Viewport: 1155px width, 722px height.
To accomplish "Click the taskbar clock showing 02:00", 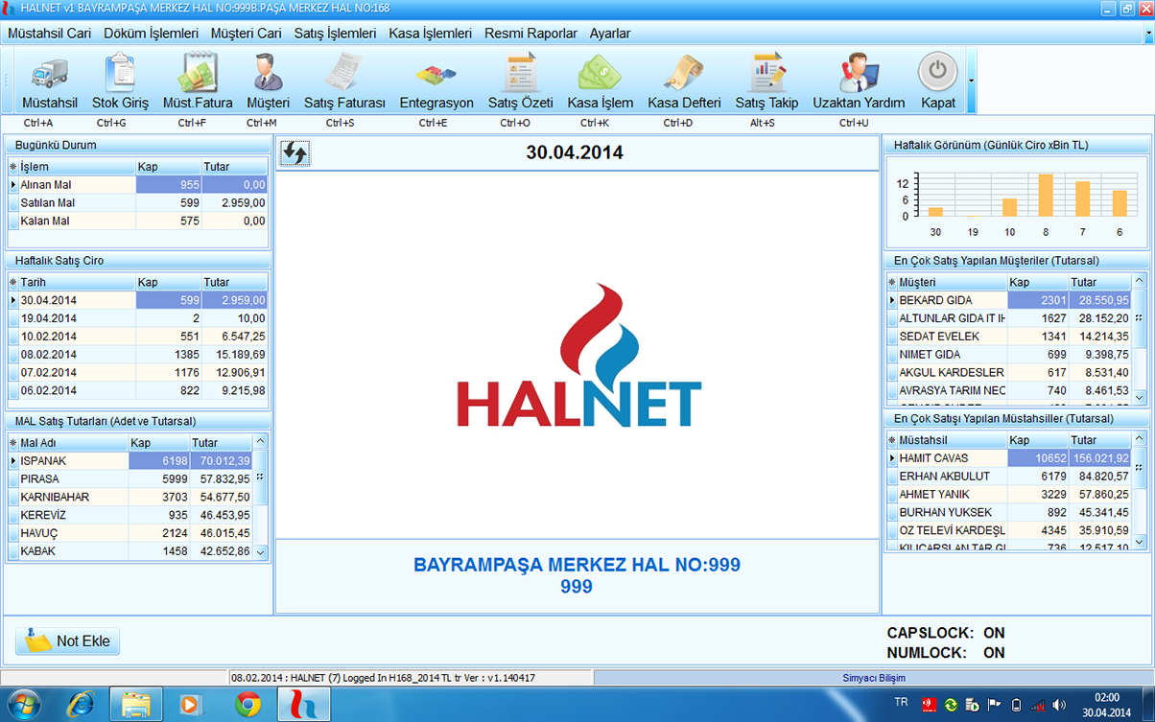I will click(1106, 705).
